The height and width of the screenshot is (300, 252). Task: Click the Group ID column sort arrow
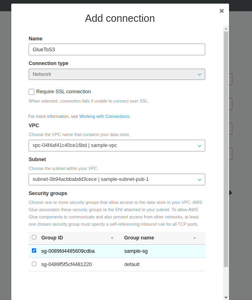point(112,238)
